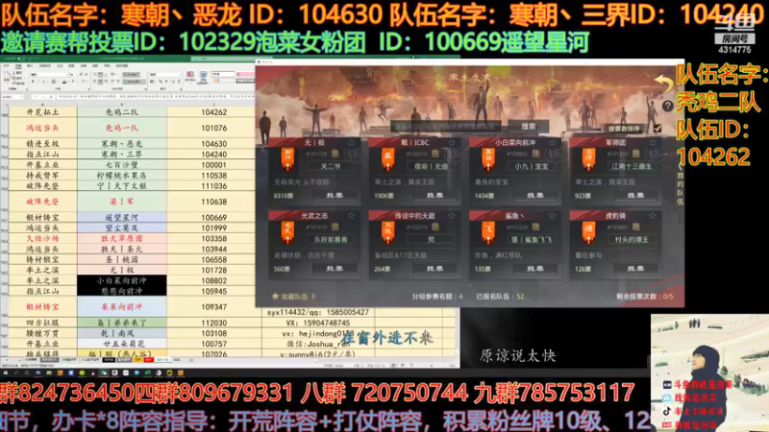This screenshot has height=432, width=769.
Task: Switch to Excel 插入 ribbon tab
Action: pos(30,65)
